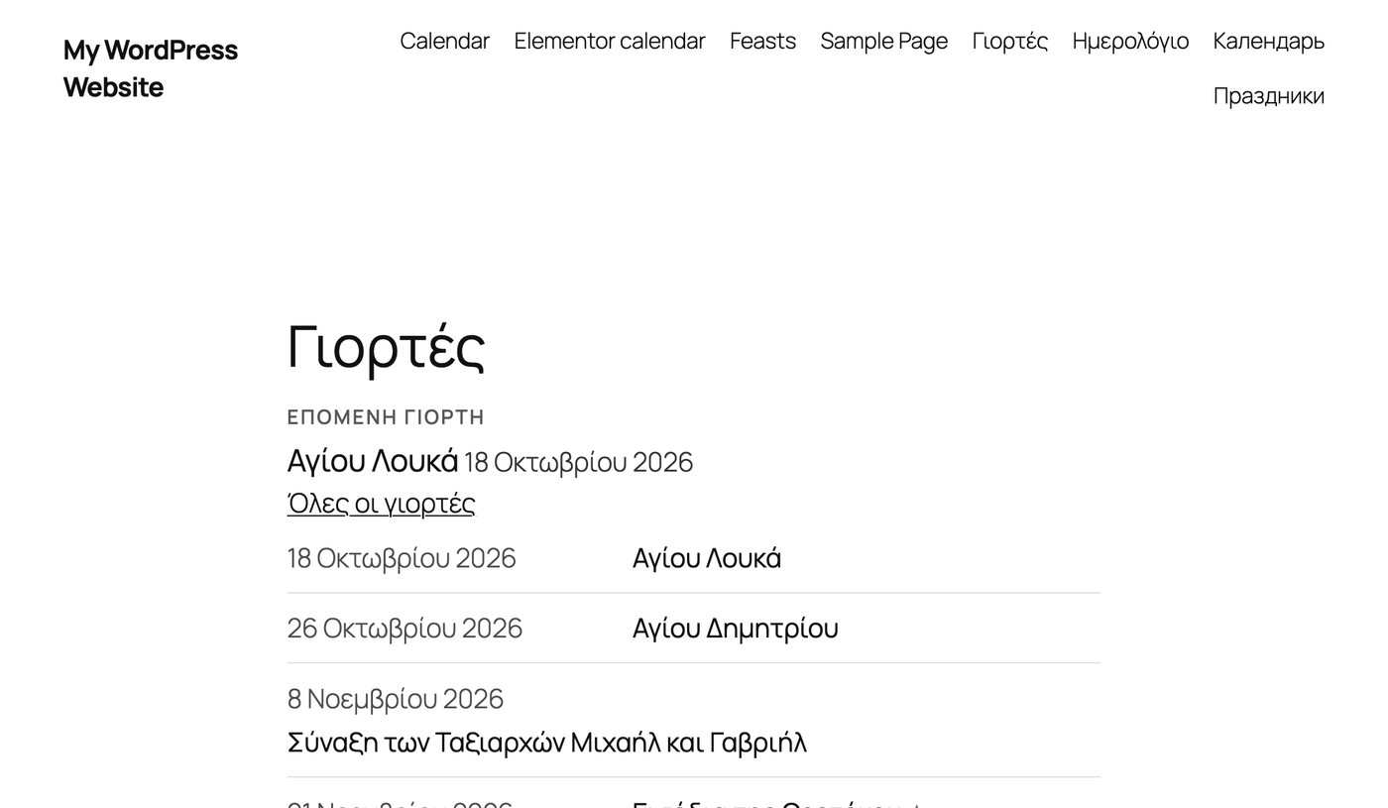Click the 18 Οκτωβρίου 2026 date beside ΕΠΟΜΕΝΗ ΓΙΟΡΤΗ's feast name
This screenshot has width=1388, height=808.
coord(579,462)
